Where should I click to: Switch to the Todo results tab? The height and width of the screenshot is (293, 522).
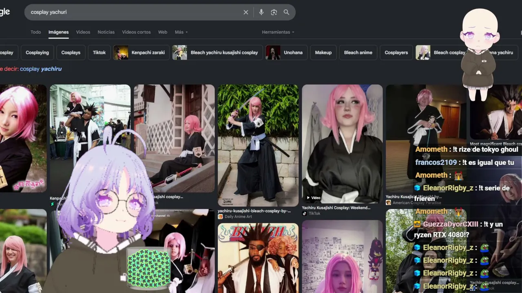point(36,32)
